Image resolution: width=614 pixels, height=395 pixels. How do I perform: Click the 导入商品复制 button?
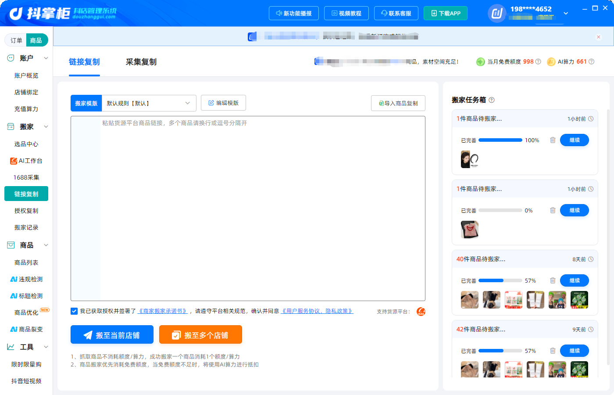pyautogui.click(x=398, y=103)
